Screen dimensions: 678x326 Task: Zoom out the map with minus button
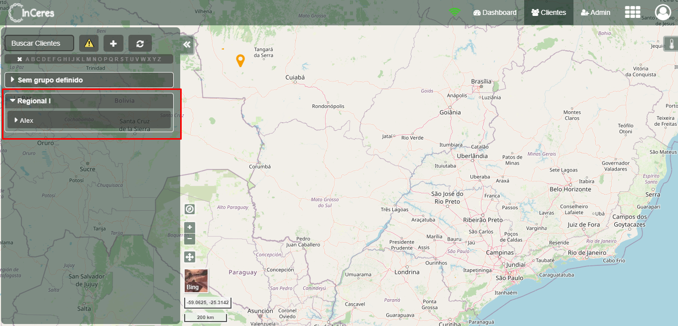pos(190,239)
